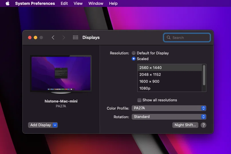Select Scaled resolution option
This screenshot has width=231, height=154.
coord(134,59)
